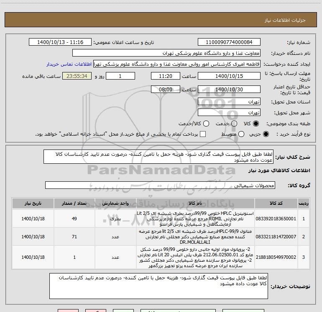Click the public announcement date field
The height and width of the screenshot is (312, 322).
(x=60, y=42)
